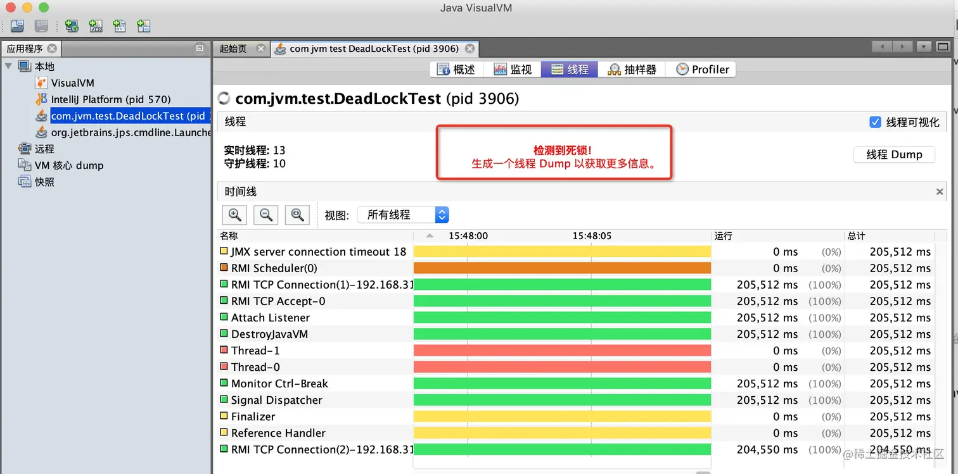Close the 应用程序 panel tab

coord(52,49)
